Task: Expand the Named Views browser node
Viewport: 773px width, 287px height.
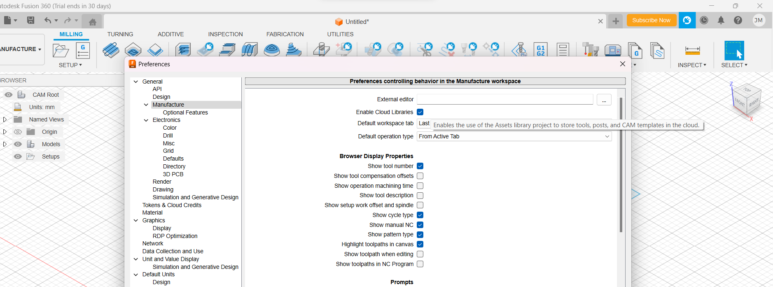Action: click(5, 119)
